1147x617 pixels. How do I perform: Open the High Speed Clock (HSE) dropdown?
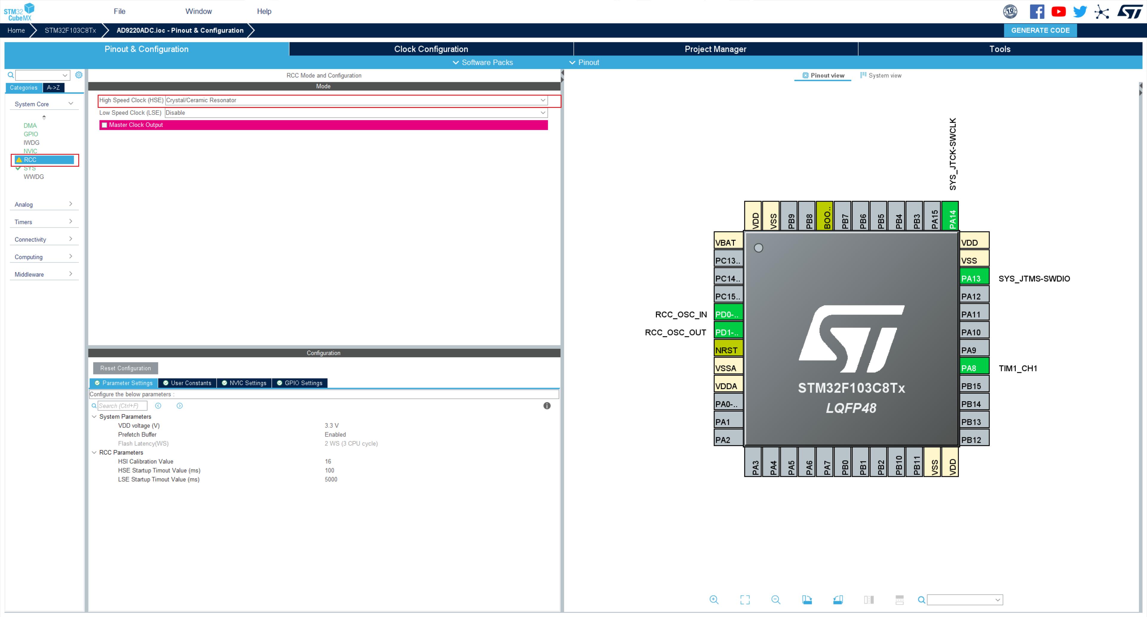pyautogui.click(x=542, y=100)
